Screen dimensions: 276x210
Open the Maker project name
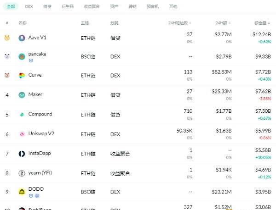35,94
